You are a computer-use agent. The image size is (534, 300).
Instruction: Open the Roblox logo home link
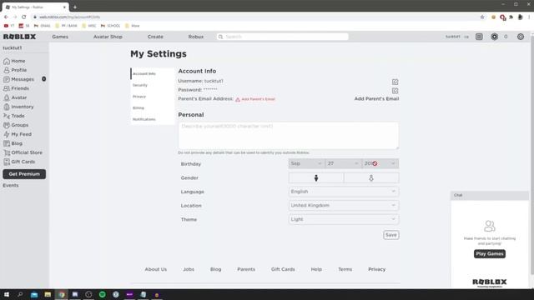(19, 37)
